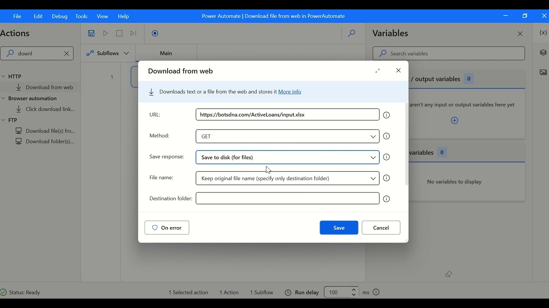This screenshot has width=549, height=308.
Task: Close the Variables panel
Action: click(x=520, y=34)
